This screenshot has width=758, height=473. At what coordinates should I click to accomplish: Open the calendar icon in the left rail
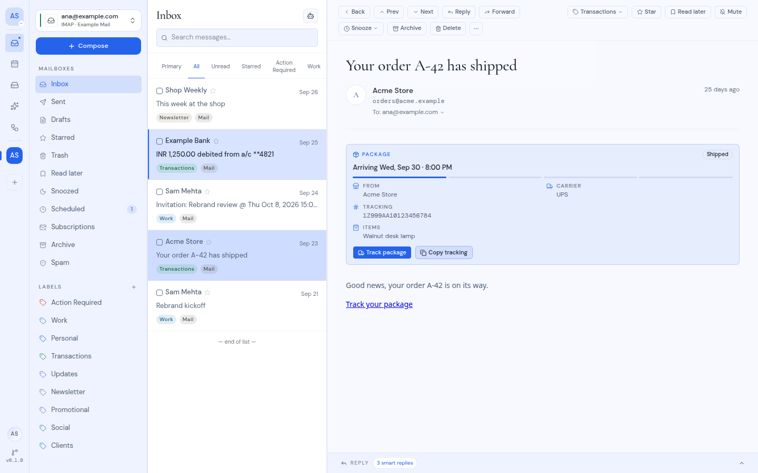(x=15, y=64)
